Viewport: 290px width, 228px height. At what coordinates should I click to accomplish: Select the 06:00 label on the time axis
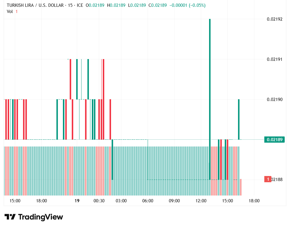(148, 201)
